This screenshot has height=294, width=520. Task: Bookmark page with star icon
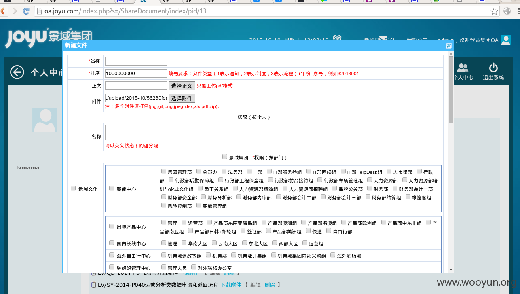pyautogui.click(x=494, y=11)
